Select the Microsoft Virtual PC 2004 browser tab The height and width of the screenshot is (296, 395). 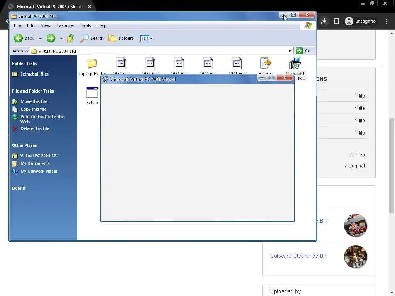49,7
